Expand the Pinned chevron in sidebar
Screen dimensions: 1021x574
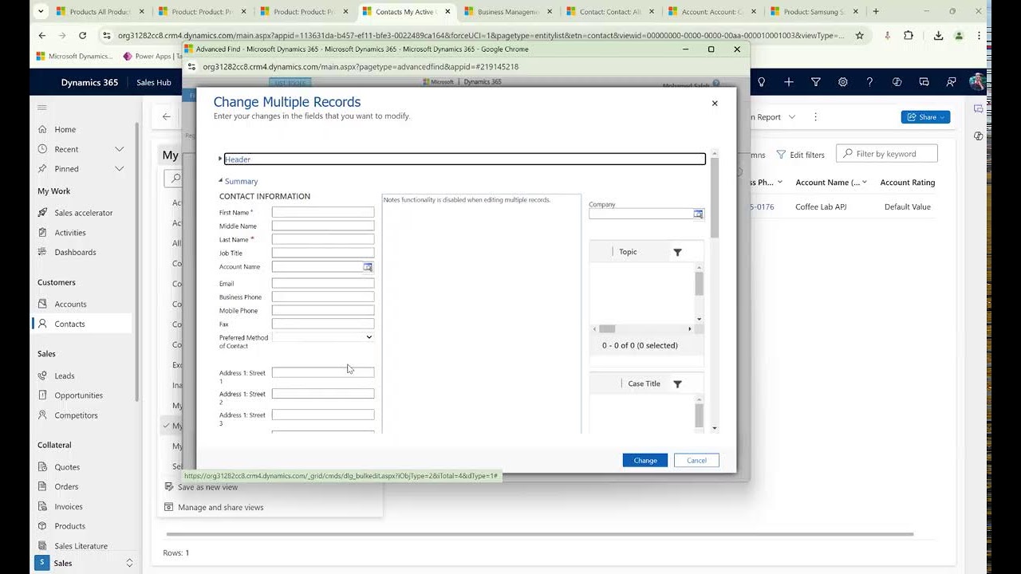coord(120,168)
